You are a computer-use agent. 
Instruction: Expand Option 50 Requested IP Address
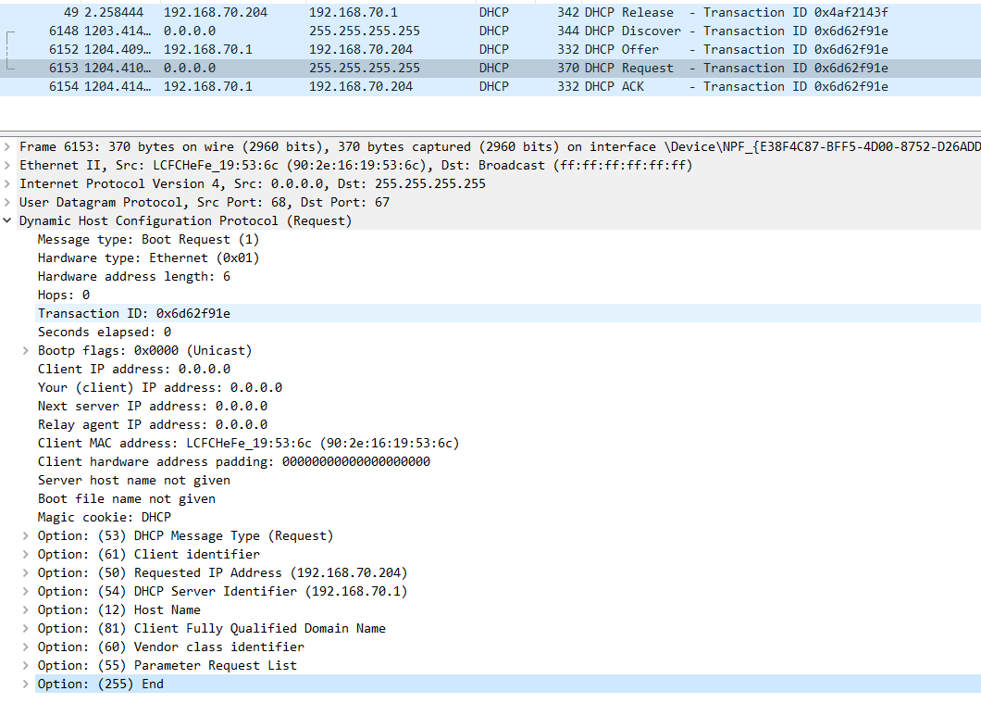click(x=26, y=573)
